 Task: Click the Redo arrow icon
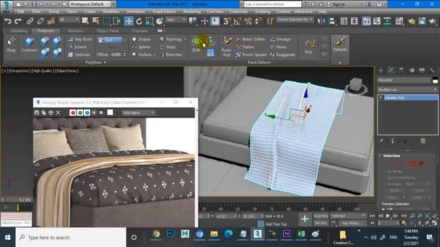click(x=18, y=21)
